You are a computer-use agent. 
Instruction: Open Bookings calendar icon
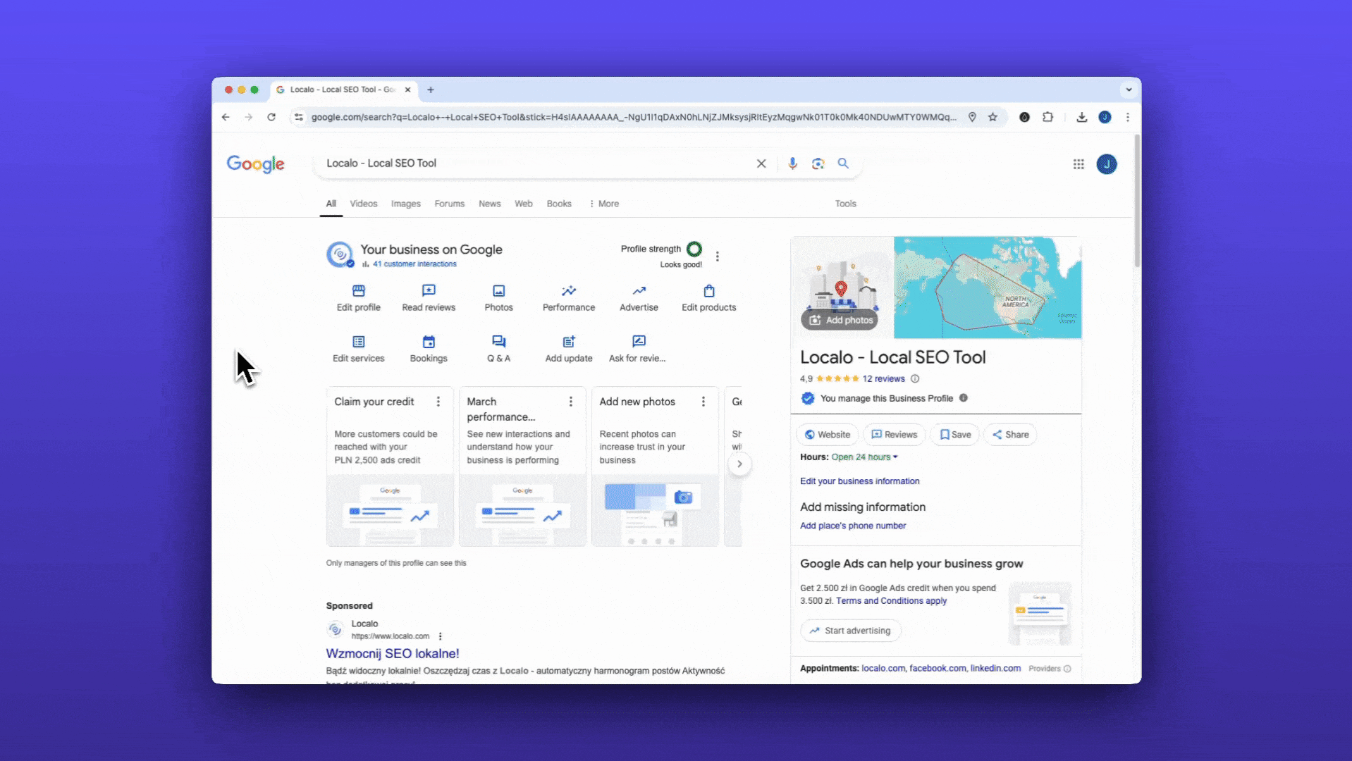429,342
